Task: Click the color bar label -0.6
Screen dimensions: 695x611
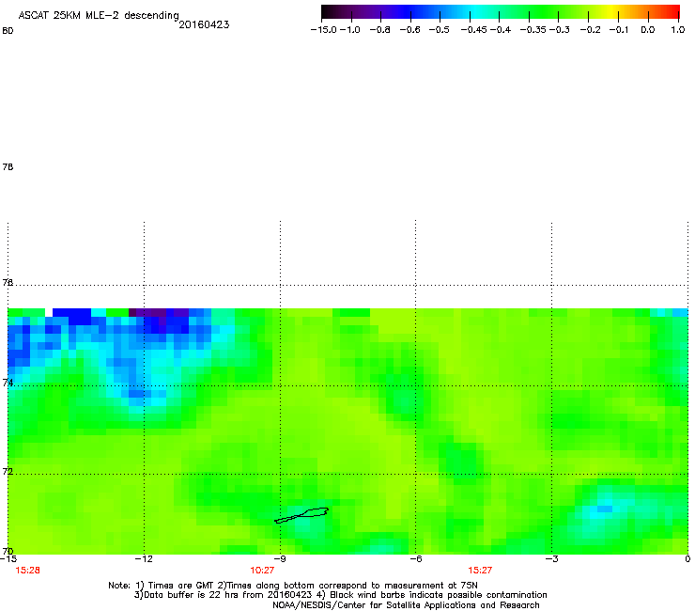Action: (x=410, y=30)
